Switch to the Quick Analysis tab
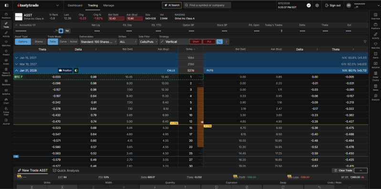This screenshot has height=189, width=381. [66, 170]
